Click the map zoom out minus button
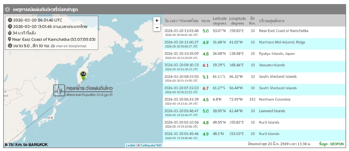This screenshot has height=151, width=349. 157,27
